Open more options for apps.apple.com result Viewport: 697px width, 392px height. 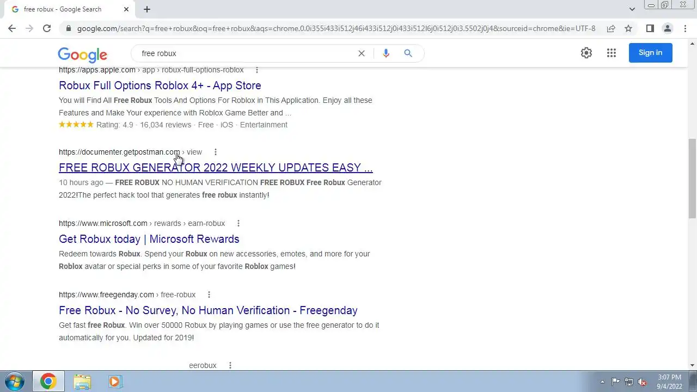coord(257,70)
